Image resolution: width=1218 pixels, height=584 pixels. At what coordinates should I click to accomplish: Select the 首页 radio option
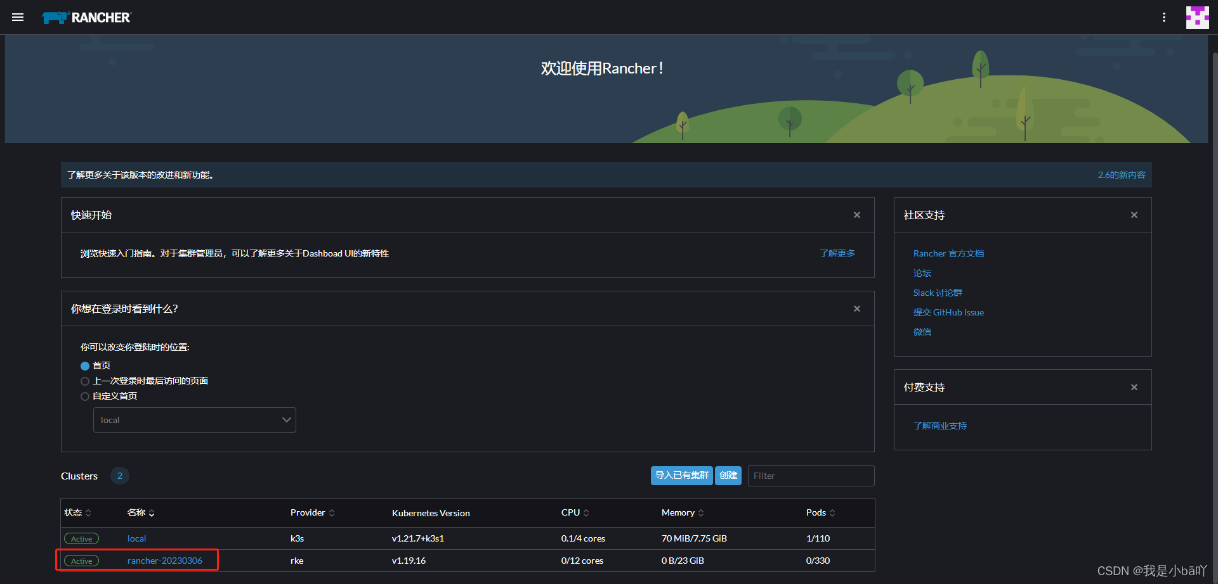point(85,366)
